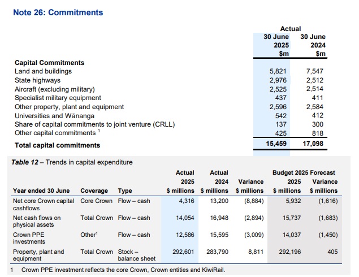Viewport: 359px width, 277px height.
Task: Click the 'Table 12 – Trends in capital expenditure' title
Action: pyautogui.click(x=72, y=162)
